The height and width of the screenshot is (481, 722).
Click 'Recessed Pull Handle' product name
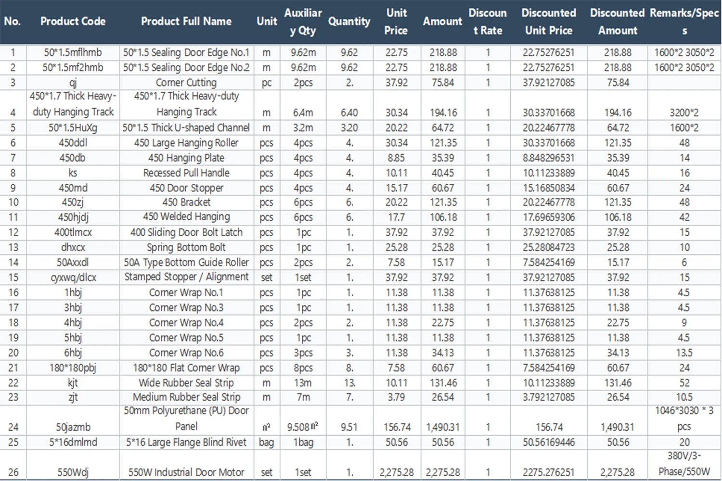coord(186,173)
